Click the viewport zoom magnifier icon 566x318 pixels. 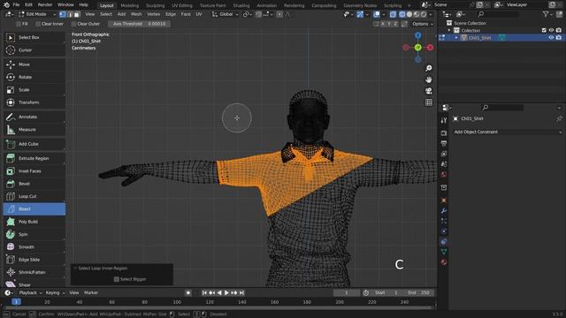(x=428, y=68)
